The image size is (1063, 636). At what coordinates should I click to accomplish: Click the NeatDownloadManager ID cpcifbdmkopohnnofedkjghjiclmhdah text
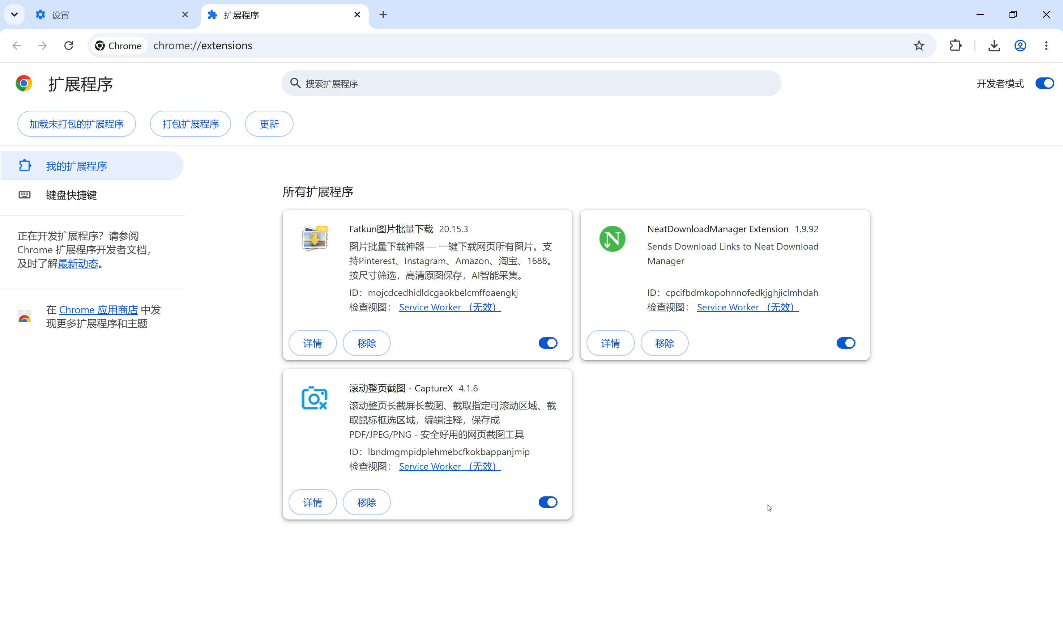click(x=742, y=293)
